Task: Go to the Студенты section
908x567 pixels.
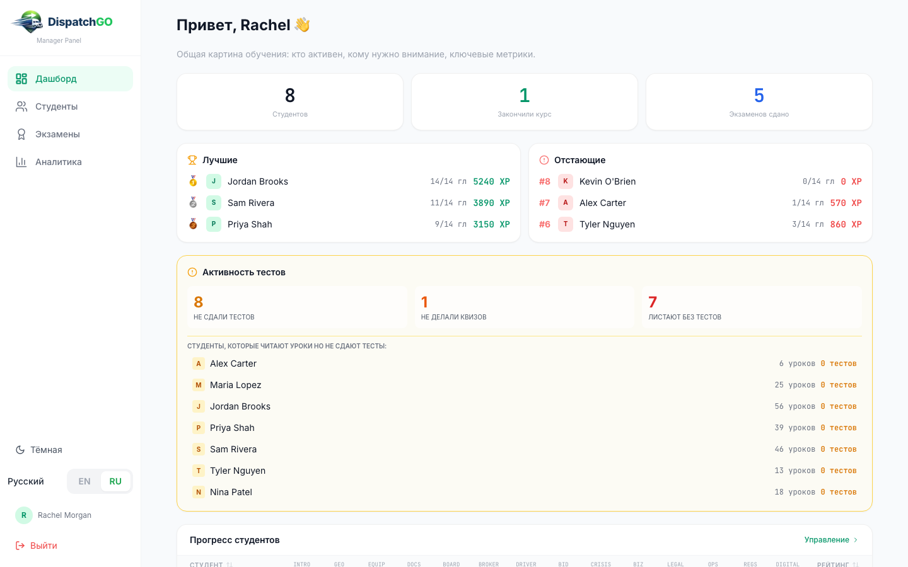Action: (x=71, y=106)
